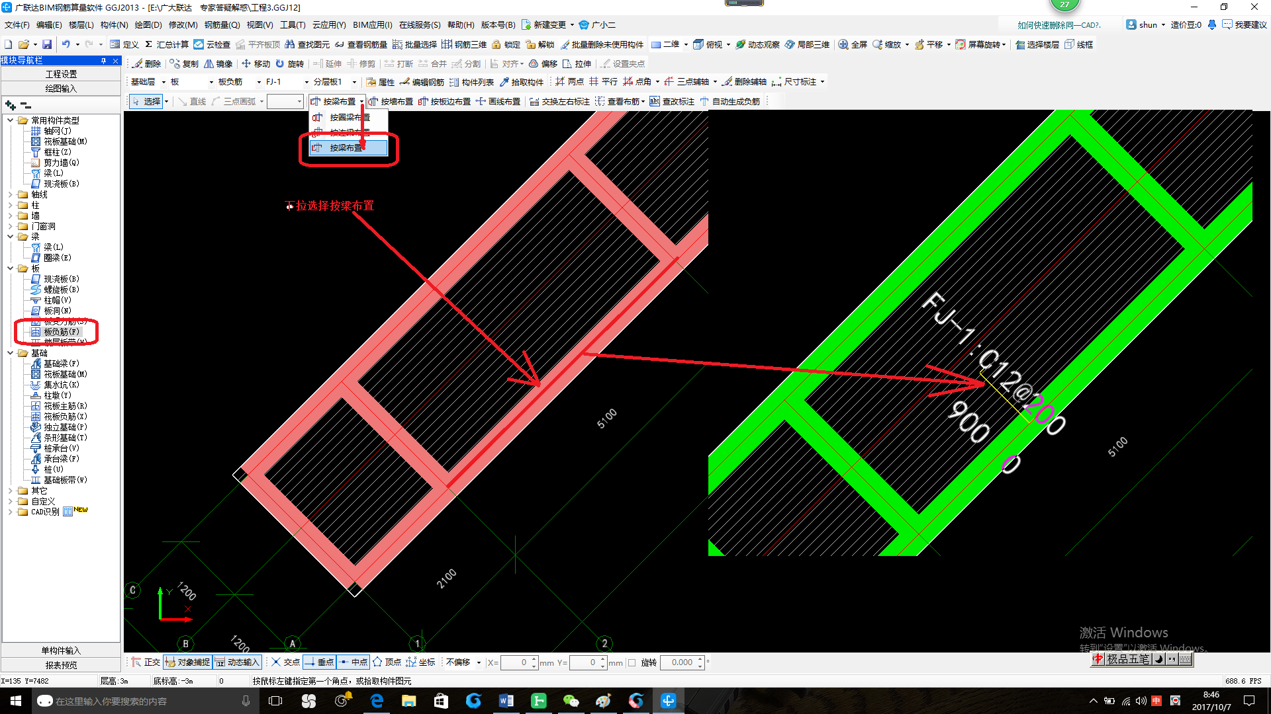Toggle 中点 midpoint snap
Viewport: 1271px width, 714px height.
tap(353, 662)
